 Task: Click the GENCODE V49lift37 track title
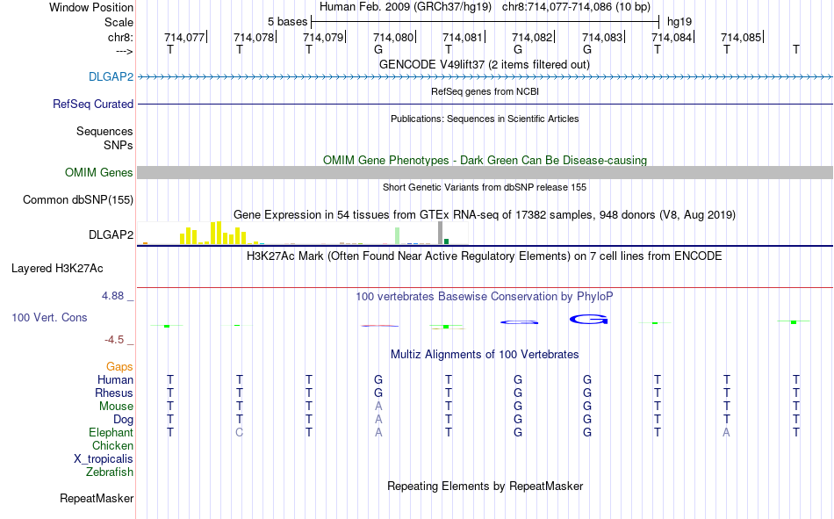[x=484, y=64]
